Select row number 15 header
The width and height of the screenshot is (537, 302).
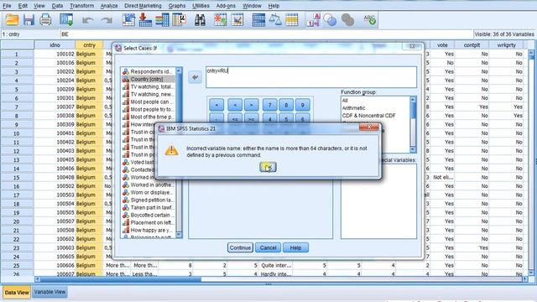tap(17, 177)
